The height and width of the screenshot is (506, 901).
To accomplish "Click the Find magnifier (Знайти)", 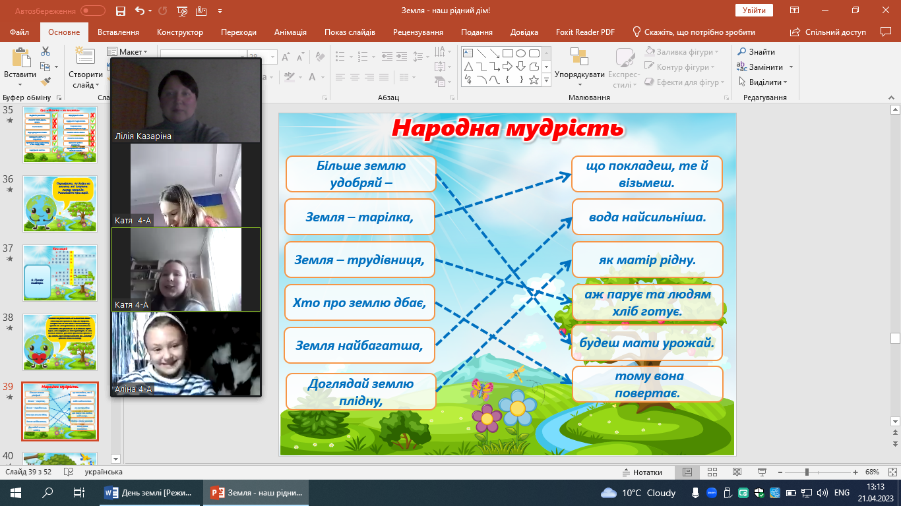I will (756, 52).
